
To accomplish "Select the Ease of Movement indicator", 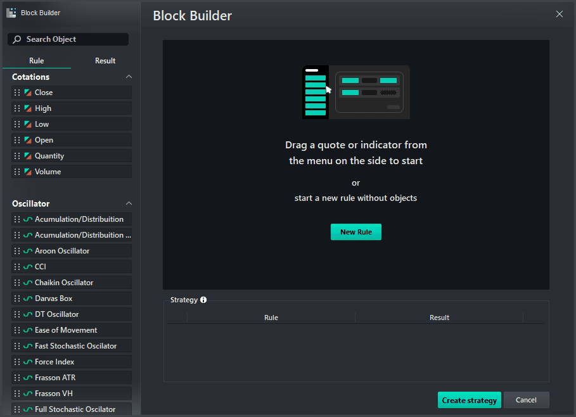I will (72, 330).
